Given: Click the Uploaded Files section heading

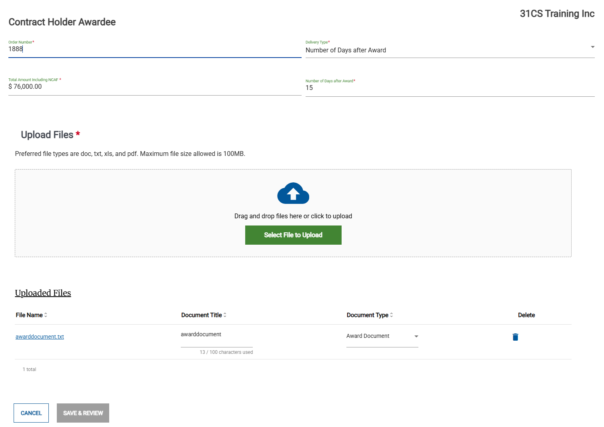Looking at the screenshot, I should pos(43,293).
